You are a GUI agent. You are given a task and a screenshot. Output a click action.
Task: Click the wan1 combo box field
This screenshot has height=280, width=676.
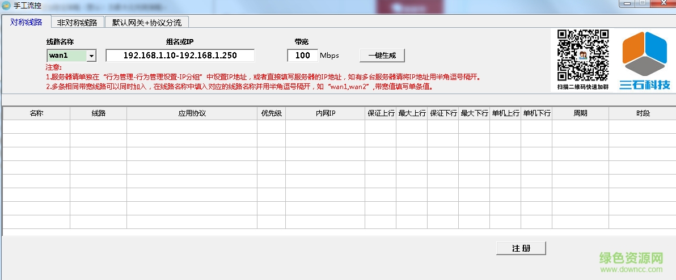pos(66,56)
